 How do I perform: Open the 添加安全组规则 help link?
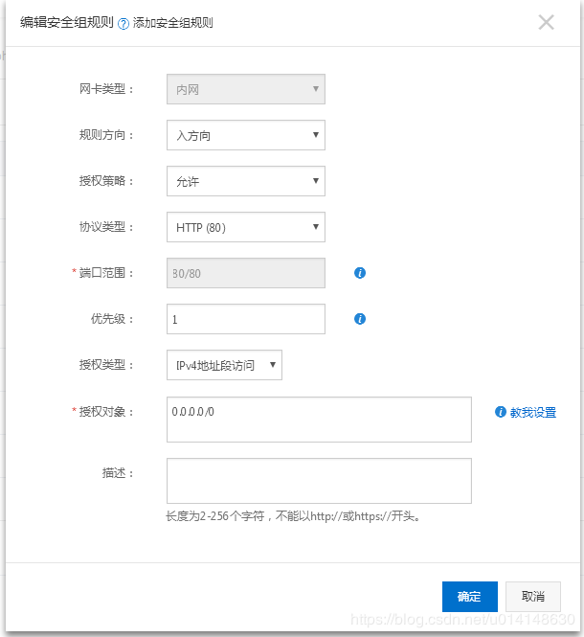(172, 23)
